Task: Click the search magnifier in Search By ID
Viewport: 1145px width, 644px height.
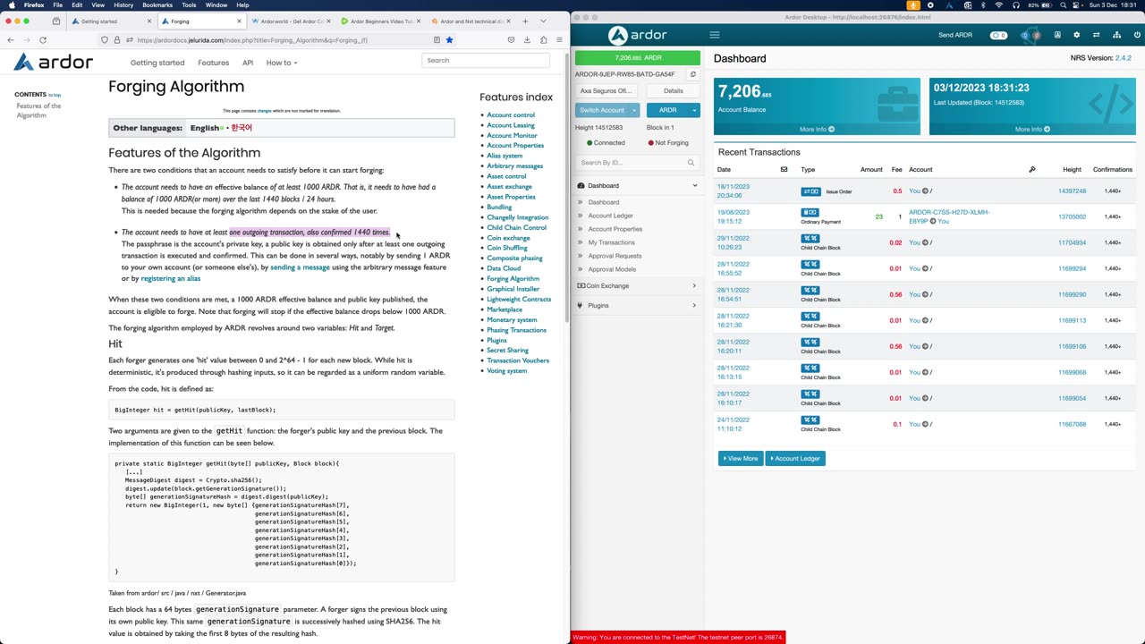Action: point(691,163)
